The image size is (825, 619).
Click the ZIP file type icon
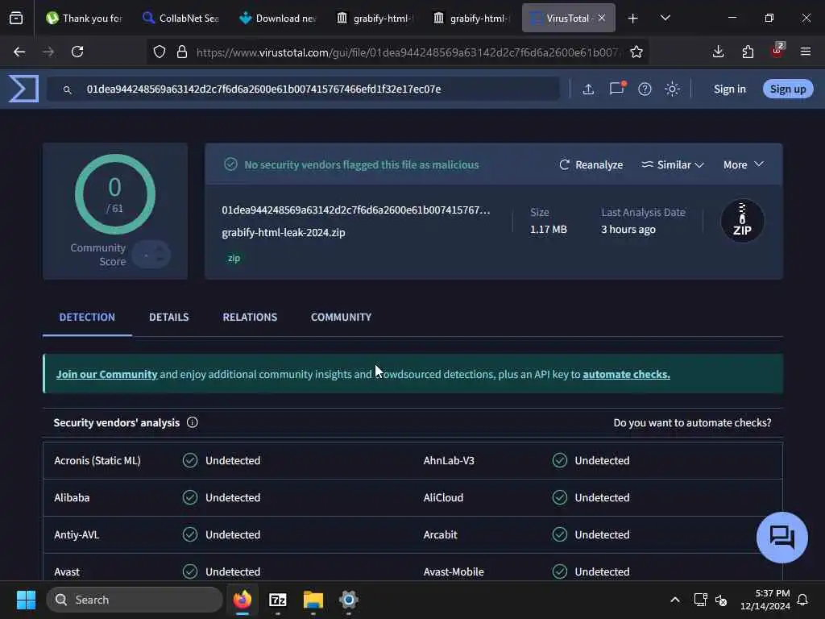pyautogui.click(x=742, y=221)
